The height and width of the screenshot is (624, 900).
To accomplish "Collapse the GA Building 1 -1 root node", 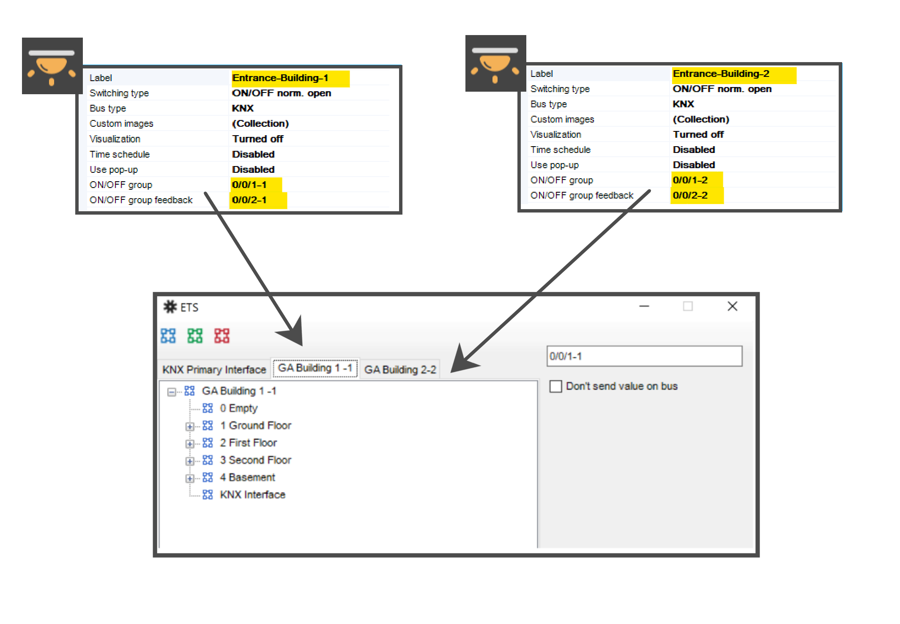I will 172,392.
